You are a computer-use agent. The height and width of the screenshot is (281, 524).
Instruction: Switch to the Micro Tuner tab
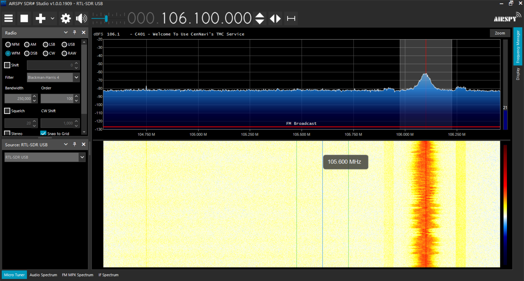click(14, 275)
